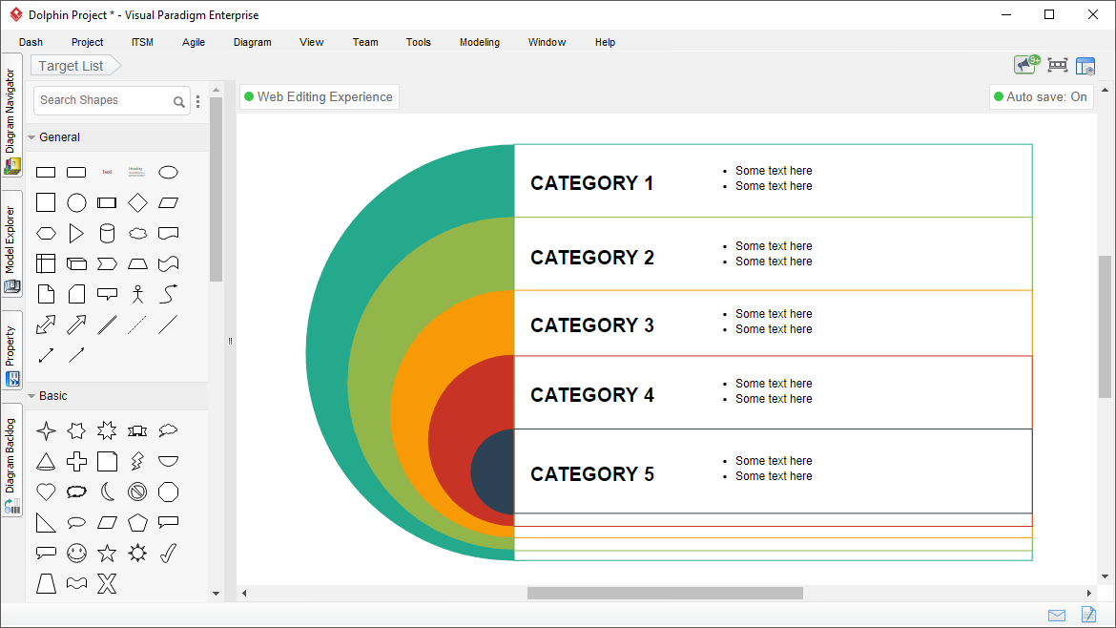Open the Window menu
The image size is (1116, 628).
[x=547, y=42]
